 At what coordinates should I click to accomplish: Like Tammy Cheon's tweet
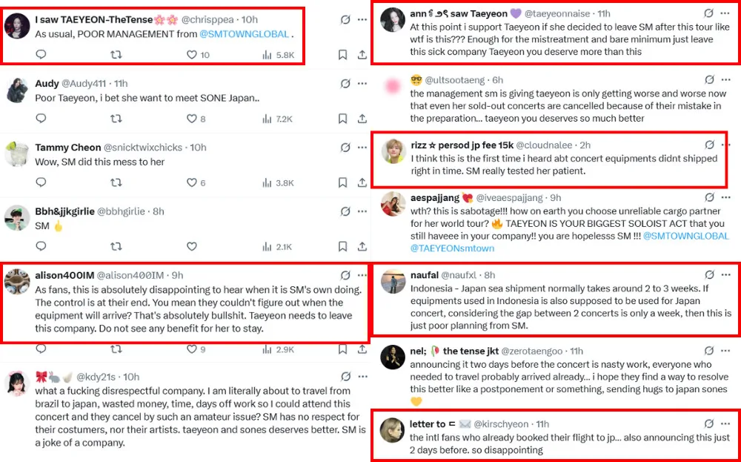(x=191, y=182)
